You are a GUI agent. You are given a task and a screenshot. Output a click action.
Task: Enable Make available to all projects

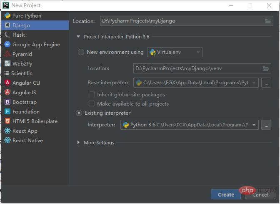tap(92, 103)
